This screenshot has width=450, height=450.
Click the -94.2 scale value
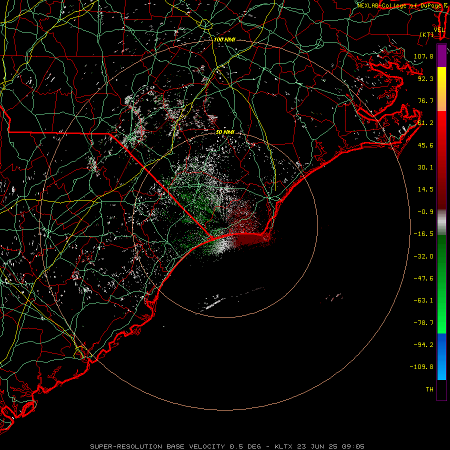(x=423, y=344)
